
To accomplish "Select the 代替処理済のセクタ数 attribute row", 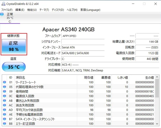I will coord(79,87).
